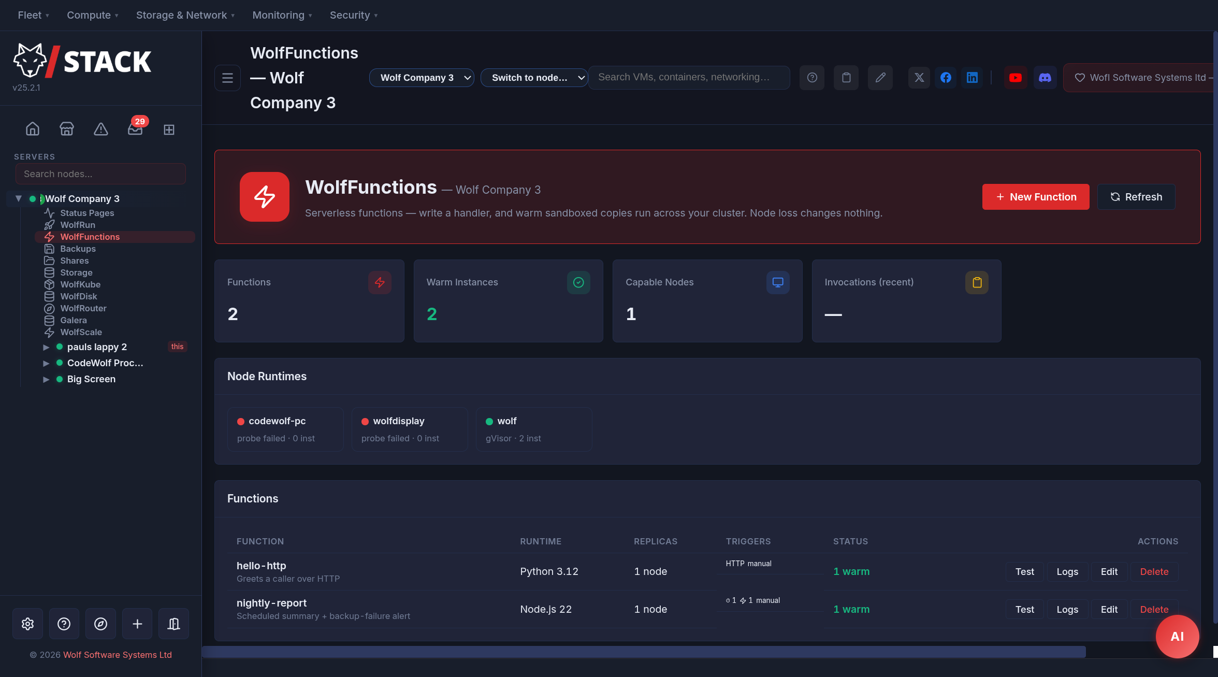Open the X (Twitter) social icon
The width and height of the screenshot is (1218, 677).
pos(919,78)
